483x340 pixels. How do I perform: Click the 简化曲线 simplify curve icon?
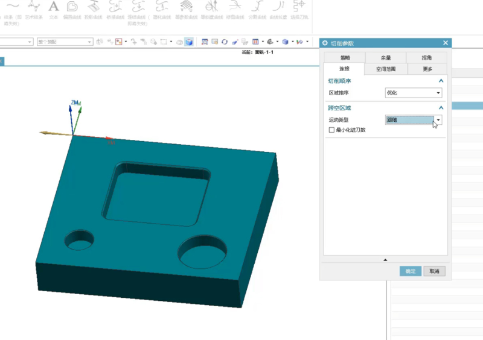coord(162,6)
